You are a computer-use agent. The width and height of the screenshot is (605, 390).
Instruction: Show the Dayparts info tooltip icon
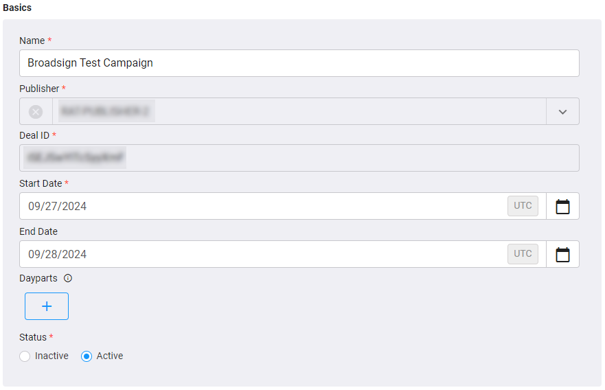tap(68, 278)
